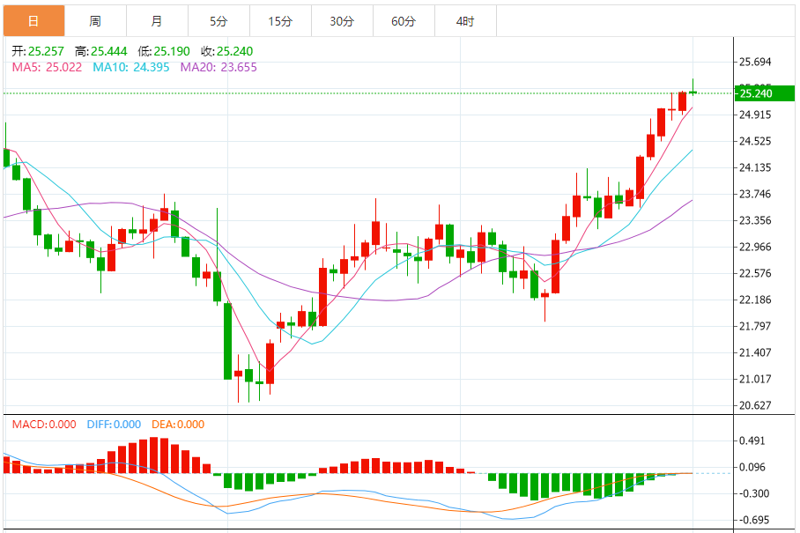The width and height of the screenshot is (800, 533).
Task: Click the DIFF:0.000 indicator label
Action: (x=114, y=425)
